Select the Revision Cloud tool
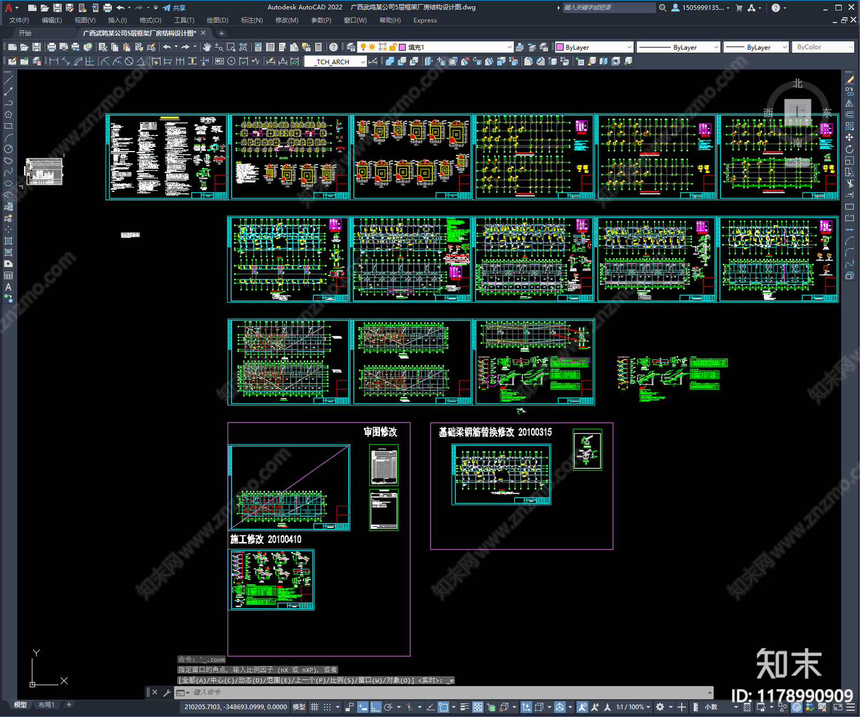The height and width of the screenshot is (717, 860). click(x=8, y=160)
